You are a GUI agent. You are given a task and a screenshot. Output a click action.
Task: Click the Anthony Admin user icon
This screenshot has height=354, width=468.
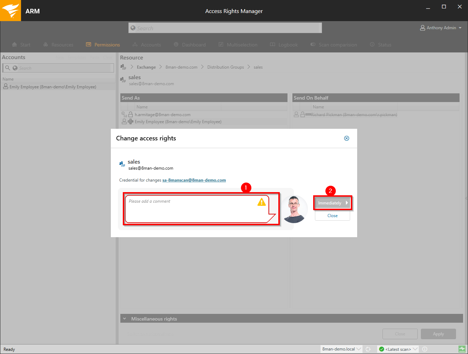422,28
